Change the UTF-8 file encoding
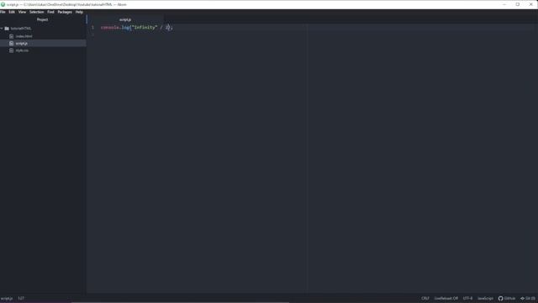The image size is (538, 303). pyautogui.click(x=467, y=299)
